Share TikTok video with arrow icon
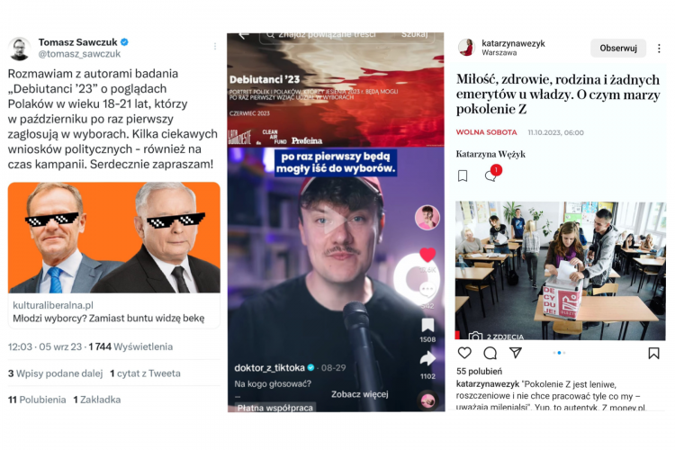 (x=427, y=358)
